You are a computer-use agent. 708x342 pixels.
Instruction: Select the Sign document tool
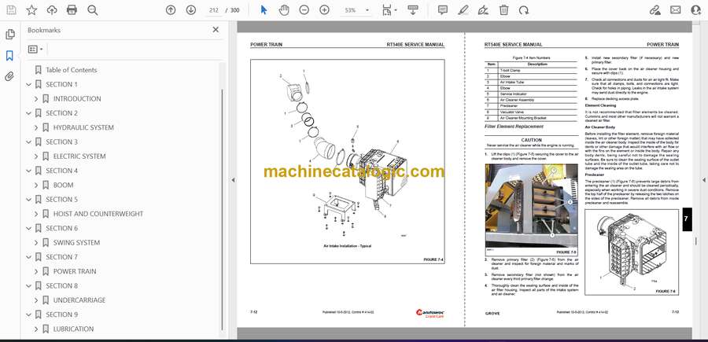click(483, 10)
